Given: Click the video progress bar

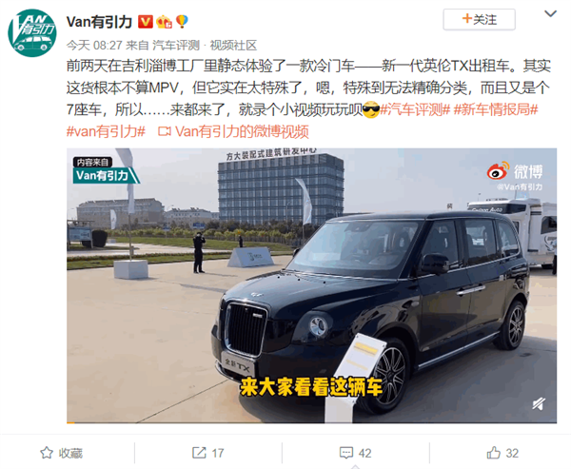Looking at the screenshot, I should coord(311,422).
